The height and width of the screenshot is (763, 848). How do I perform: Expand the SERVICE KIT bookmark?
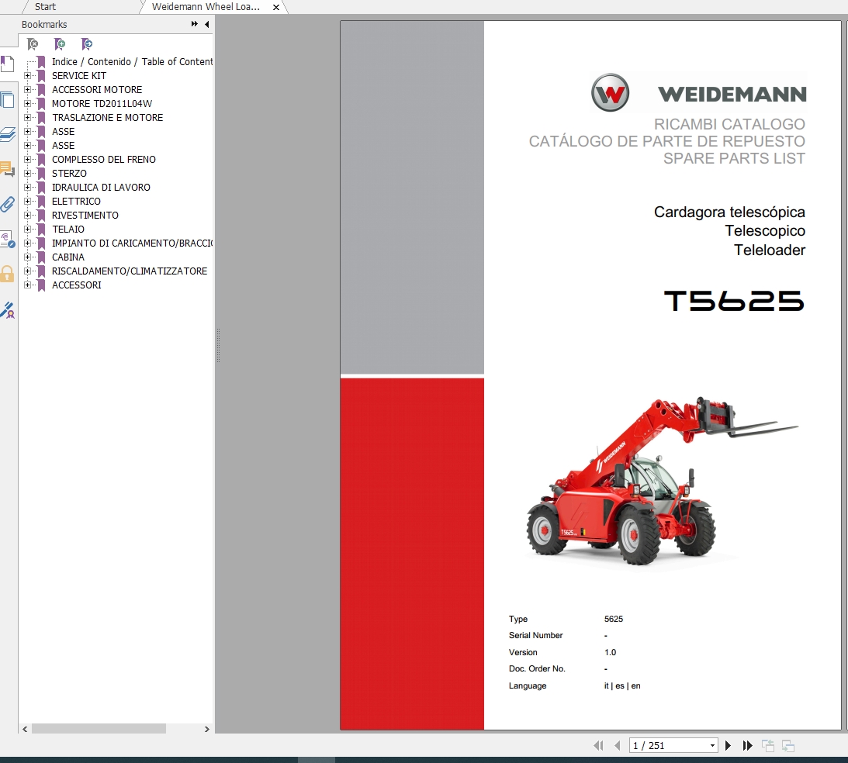tap(29, 75)
